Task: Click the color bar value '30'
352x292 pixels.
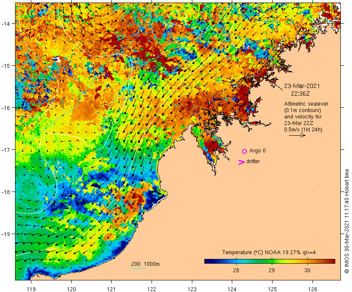Action: [x=307, y=271]
